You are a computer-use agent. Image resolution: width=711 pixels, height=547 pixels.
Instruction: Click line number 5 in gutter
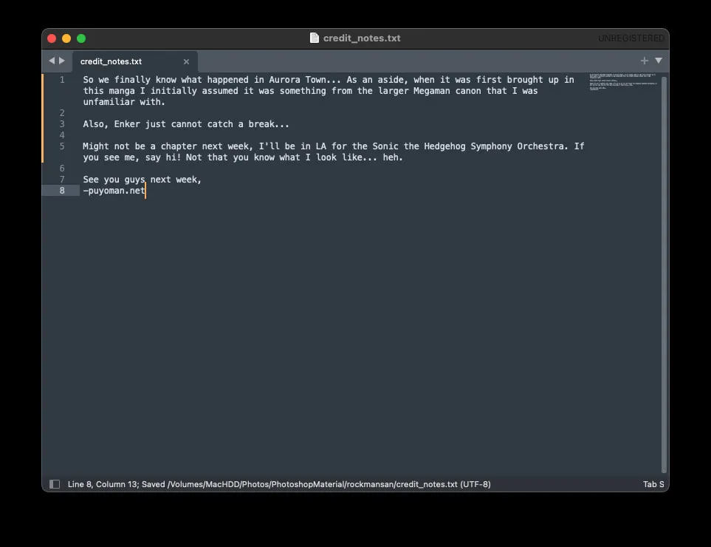(62, 146)
